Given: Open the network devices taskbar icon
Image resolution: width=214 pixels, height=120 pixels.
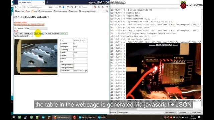Looking at the screenshot, I should [x=25, y=117].
